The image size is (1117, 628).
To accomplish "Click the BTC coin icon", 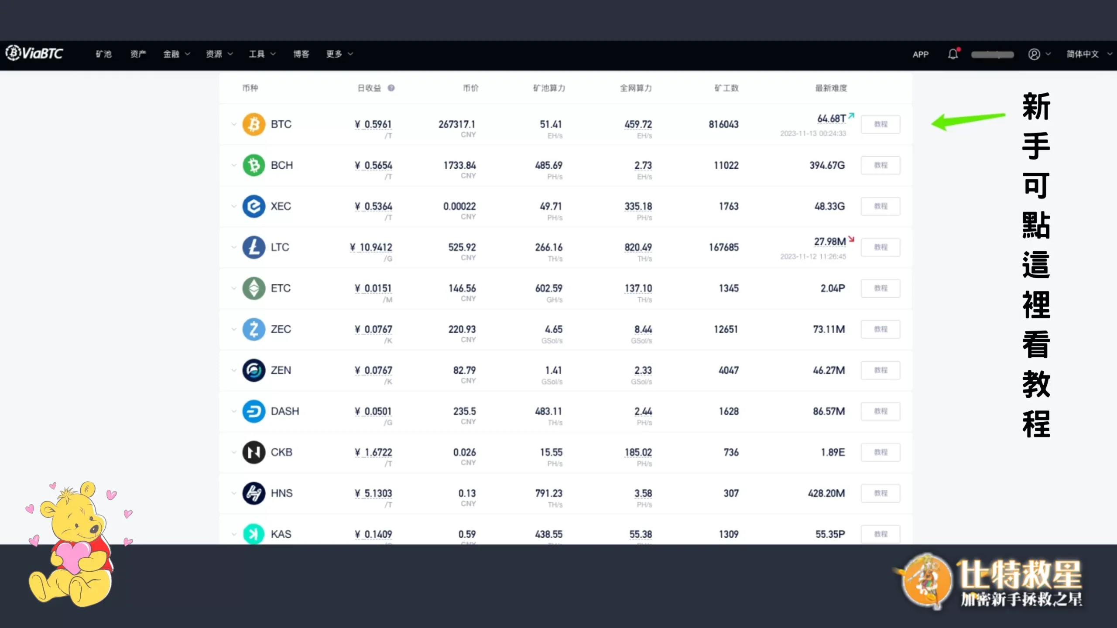I will pyautogui.click(x=254, y=124).
